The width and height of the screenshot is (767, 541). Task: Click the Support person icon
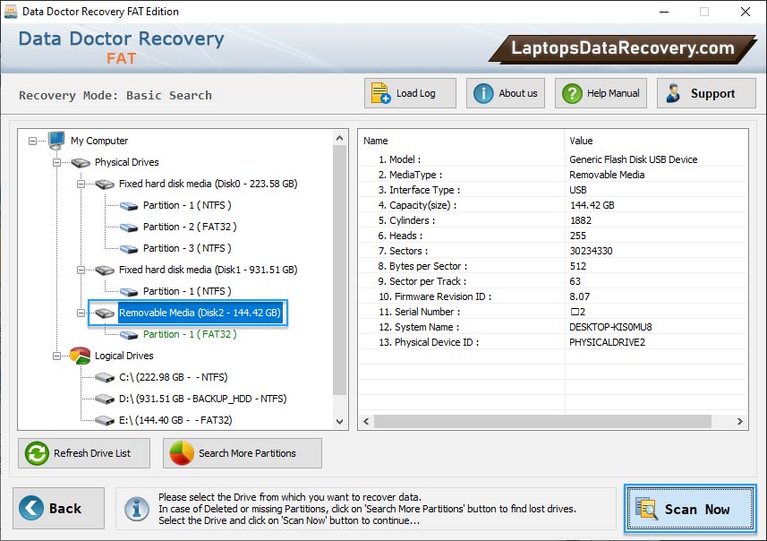(673, 93)
